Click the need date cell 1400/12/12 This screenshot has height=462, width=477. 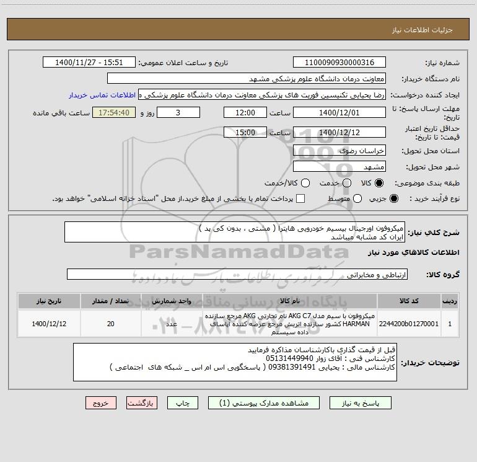point(49,324)
